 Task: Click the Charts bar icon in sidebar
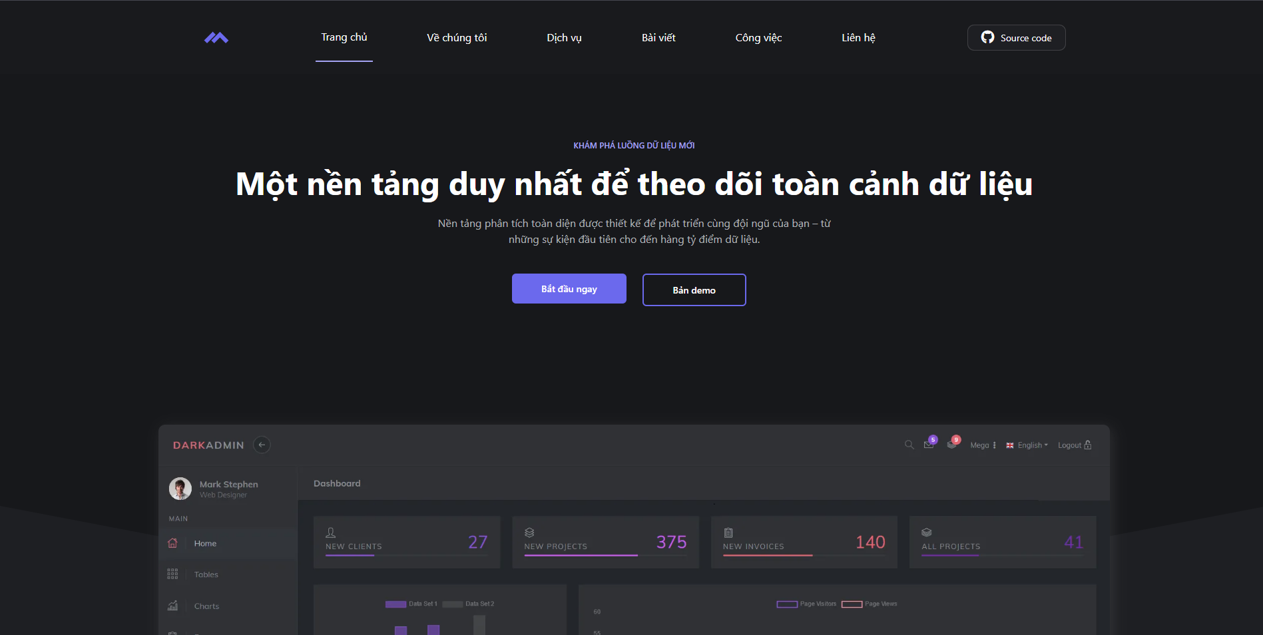[x=172, y=606]
